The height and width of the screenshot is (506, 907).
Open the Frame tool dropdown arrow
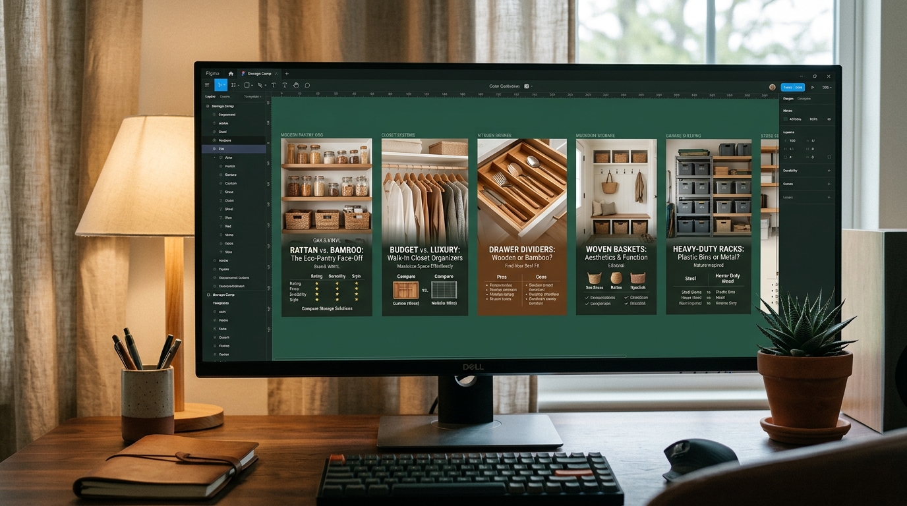pyautogui.click(x=239, y=85)
